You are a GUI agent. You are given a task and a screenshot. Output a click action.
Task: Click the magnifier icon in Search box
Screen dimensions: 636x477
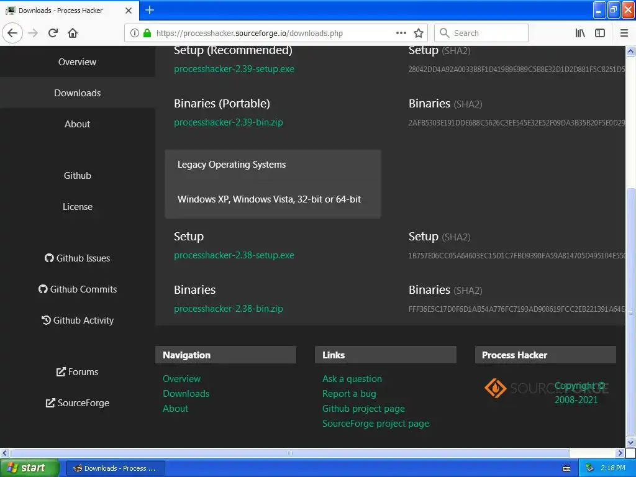(x=444, y=33)
